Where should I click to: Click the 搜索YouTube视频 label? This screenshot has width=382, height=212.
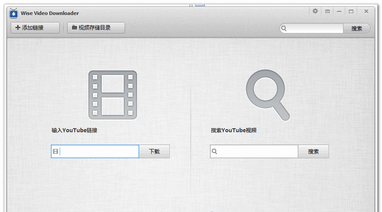pos(233,130)
